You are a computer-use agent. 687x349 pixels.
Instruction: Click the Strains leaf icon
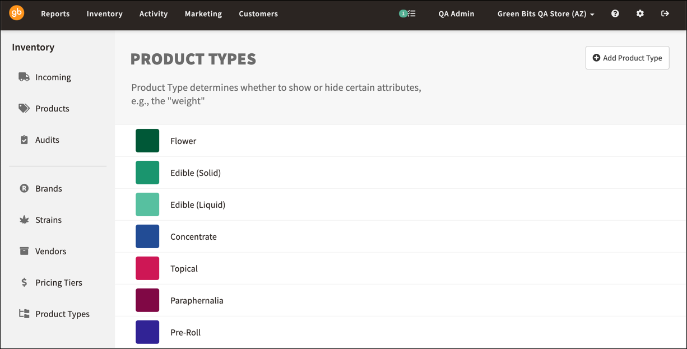click(x=24, y=220)
